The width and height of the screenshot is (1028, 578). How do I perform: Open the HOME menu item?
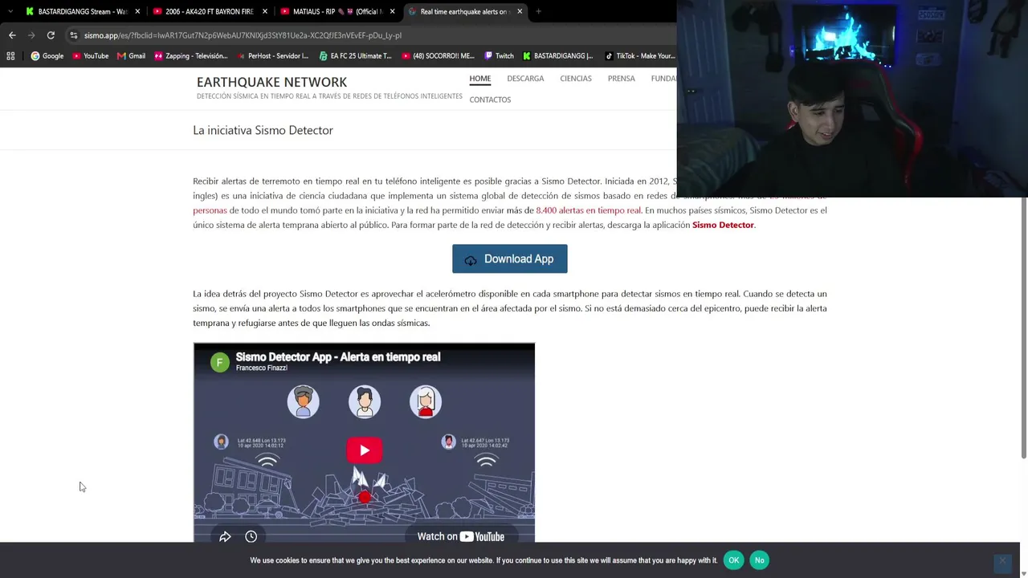pyautogui.click(x=479, y=79)
